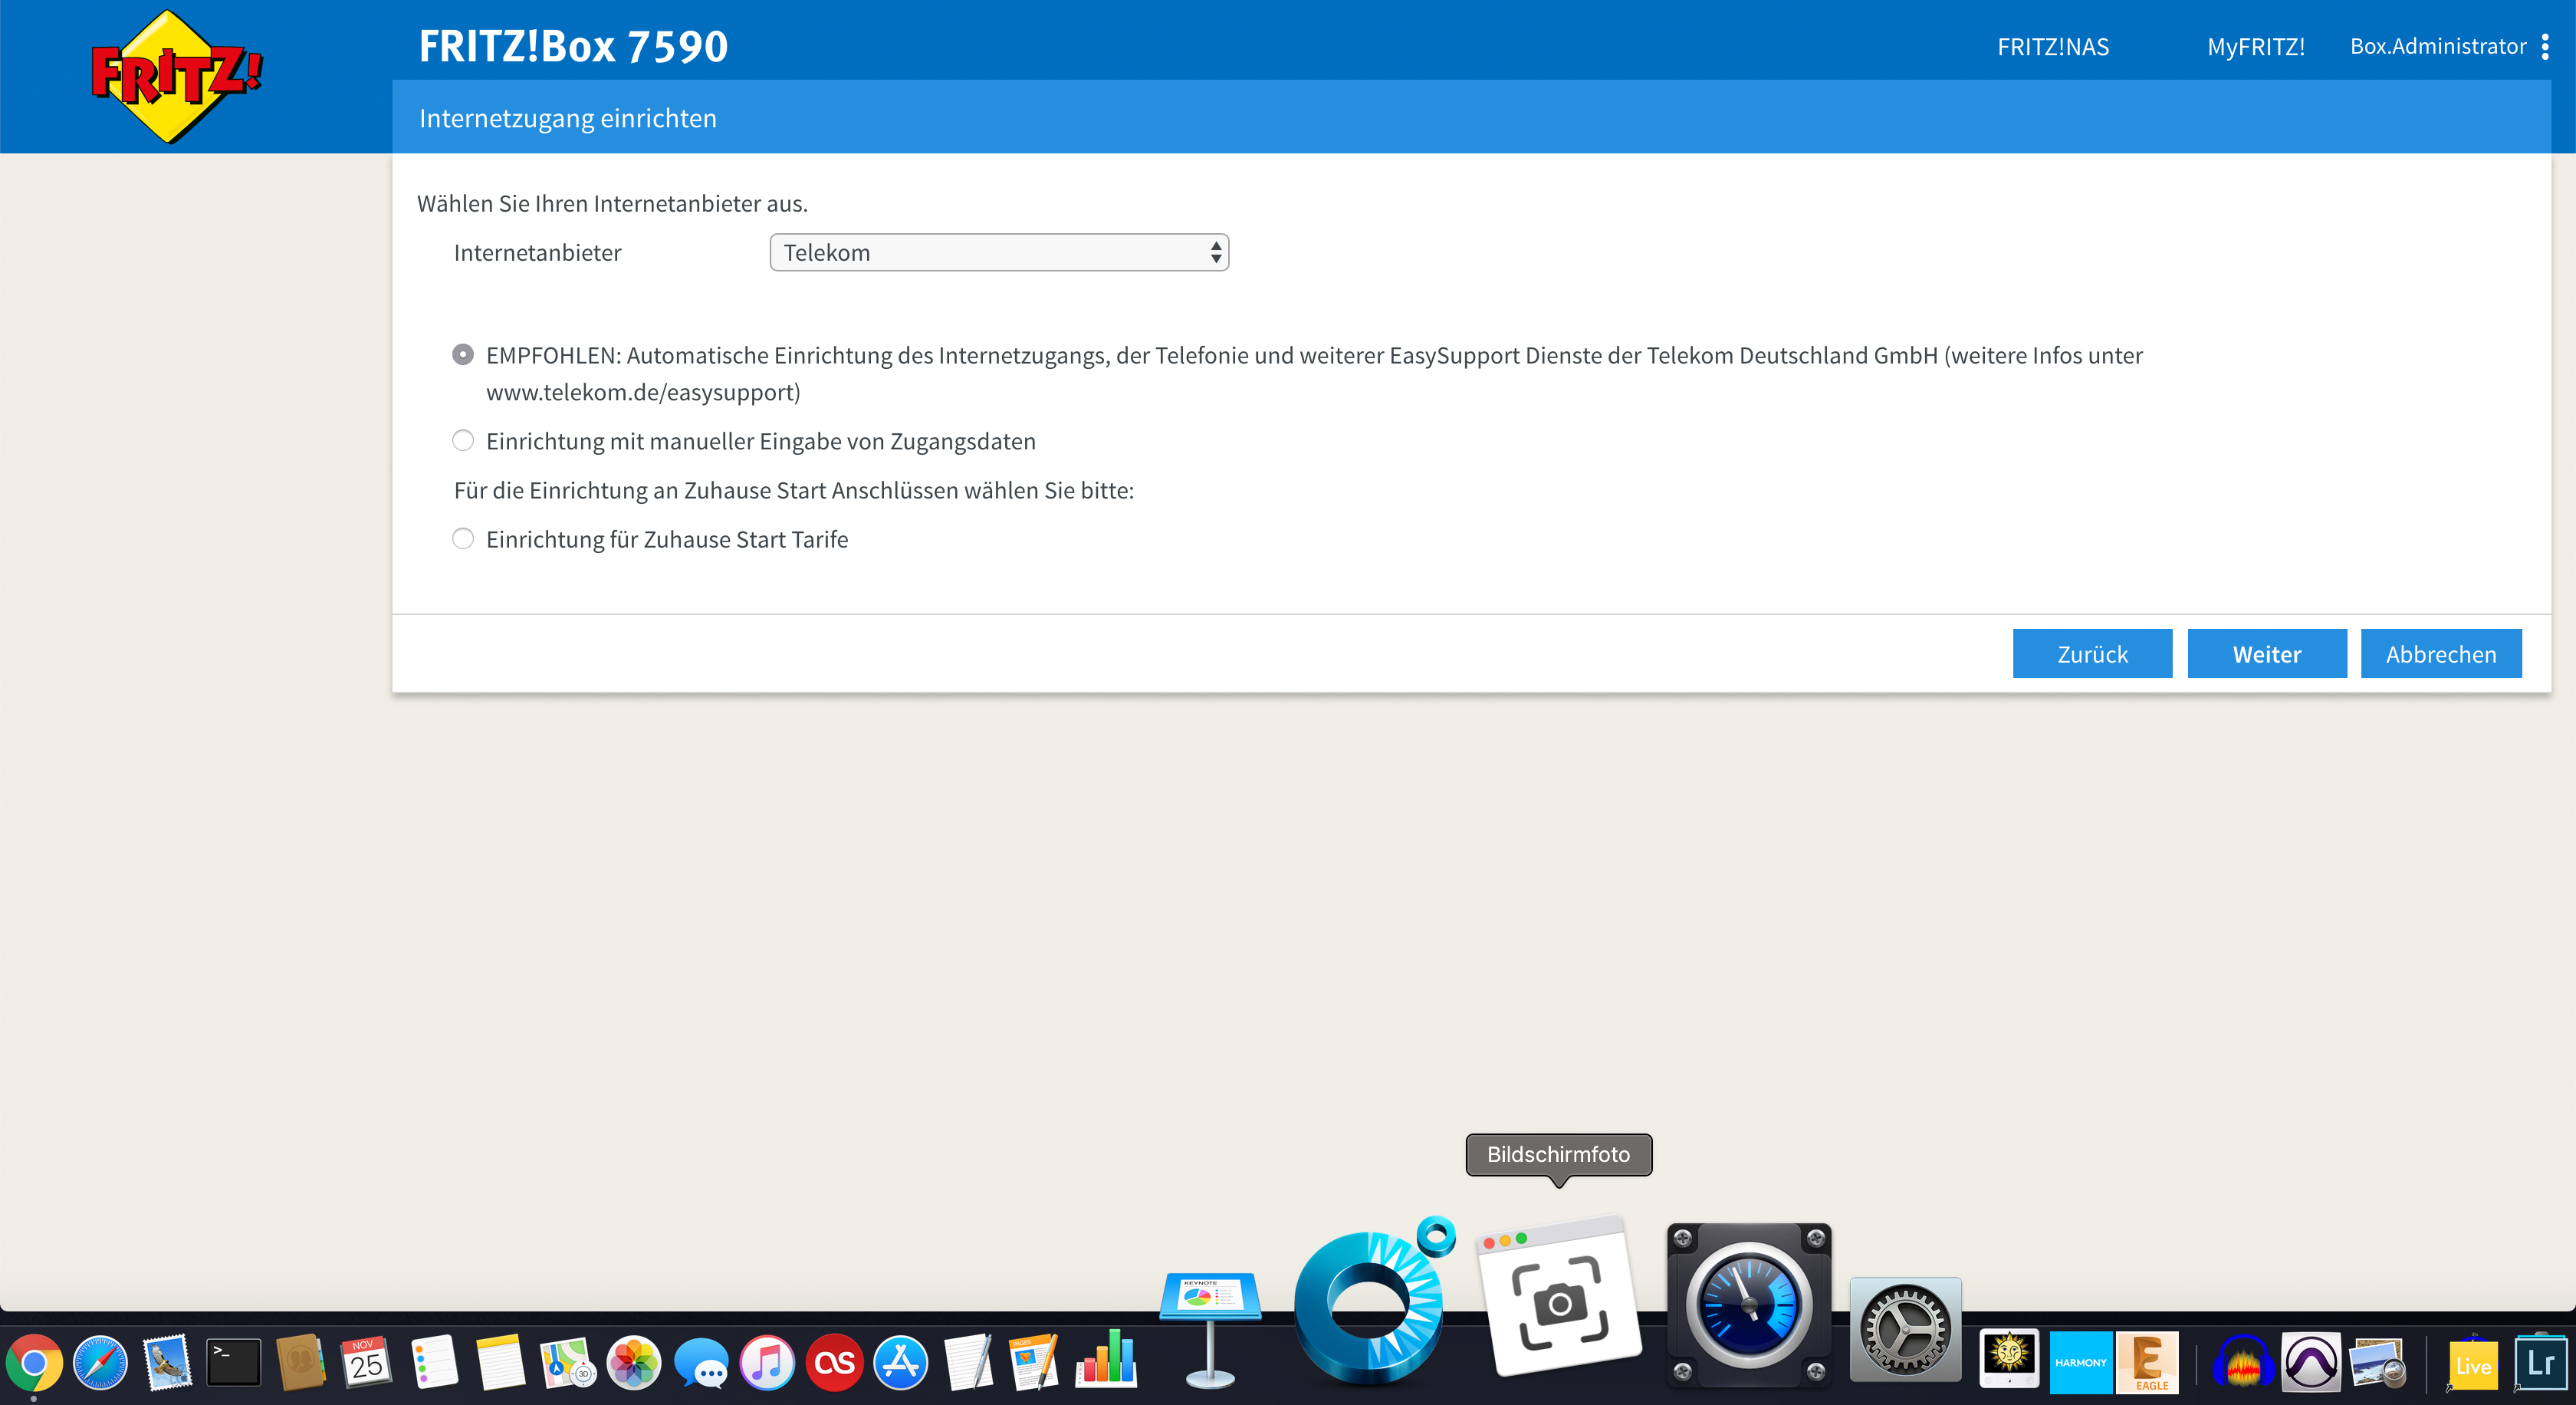This screenshot has height=1405, width=2576.
Task: Open Last.fm scrobbler in dock
Action: (x=834, y=1362)
